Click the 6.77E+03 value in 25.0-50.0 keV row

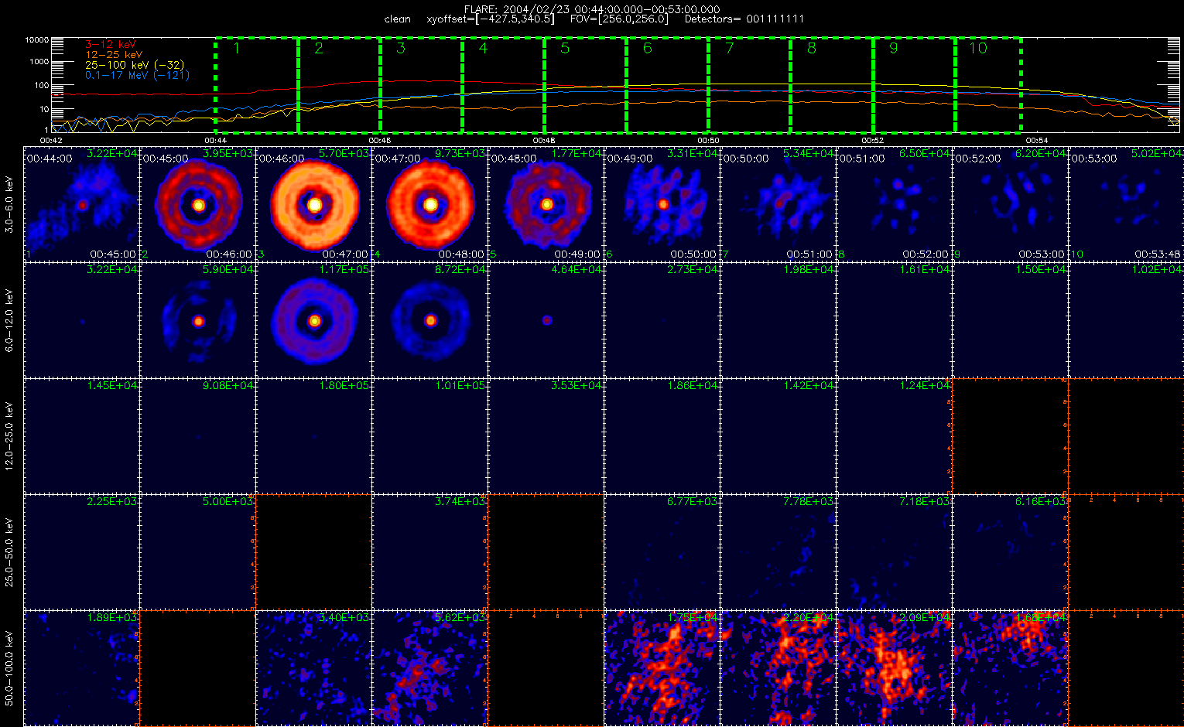tap(693, 501)
